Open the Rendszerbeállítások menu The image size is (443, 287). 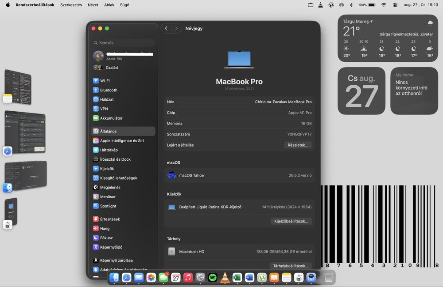pos(35,5)
